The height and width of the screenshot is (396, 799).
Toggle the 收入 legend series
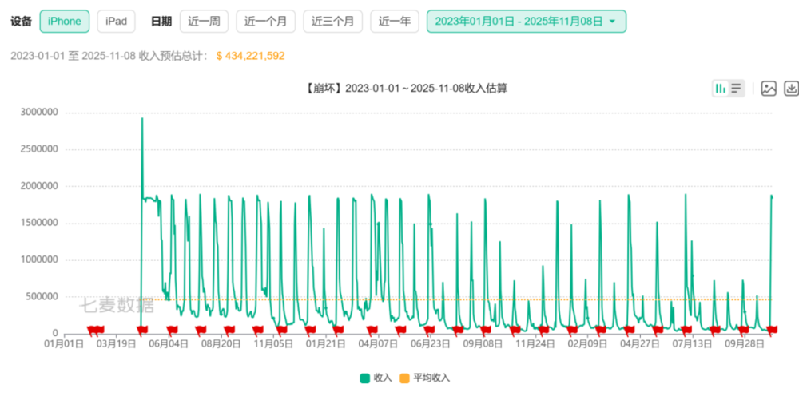click(x=376, y=378)
